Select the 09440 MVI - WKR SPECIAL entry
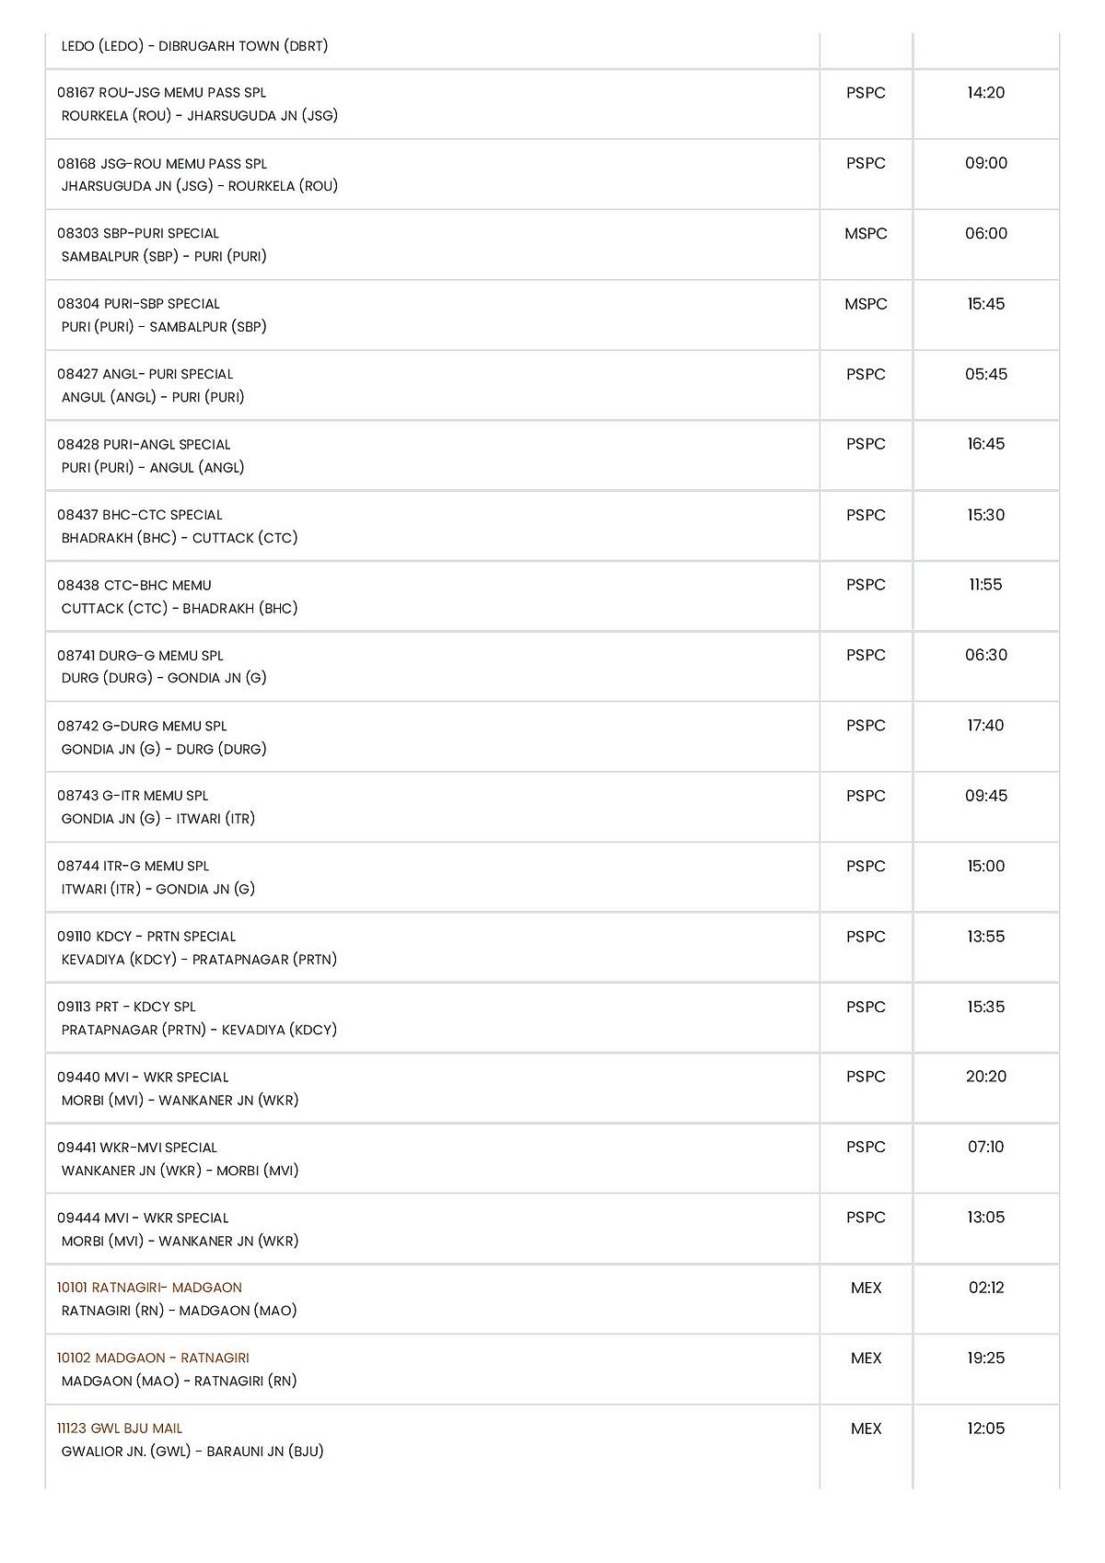Screen dimensions: 1105x1563 point(143,1078)
